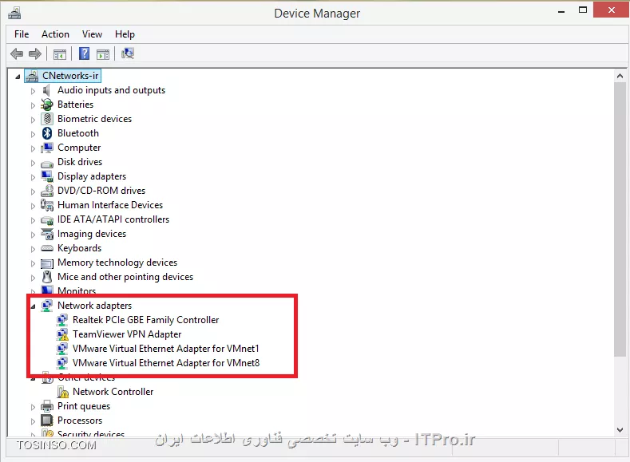630x462 pixels.
Task: Click the scrollbar up arrow
Action: [x=620, y=76]
